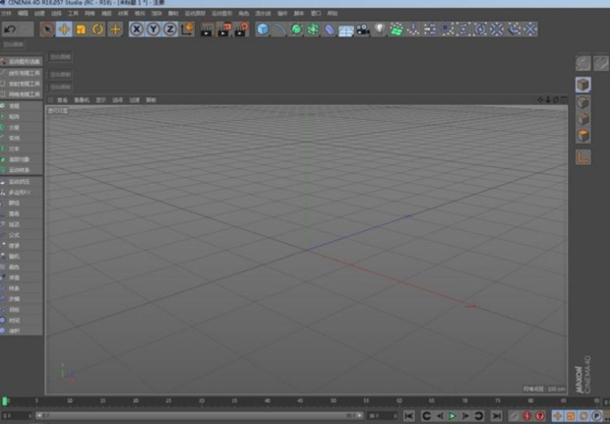Step back one frame

pyautogui.click(x=440, y=416)
